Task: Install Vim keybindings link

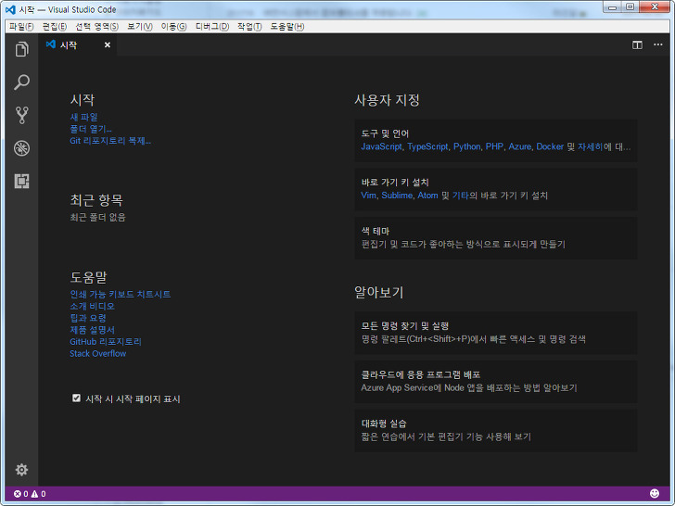Action: 368,196
